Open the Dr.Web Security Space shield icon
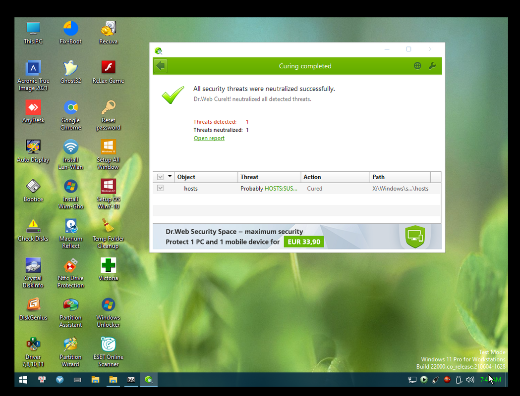520x396 pixels. [x=415, y=237]
